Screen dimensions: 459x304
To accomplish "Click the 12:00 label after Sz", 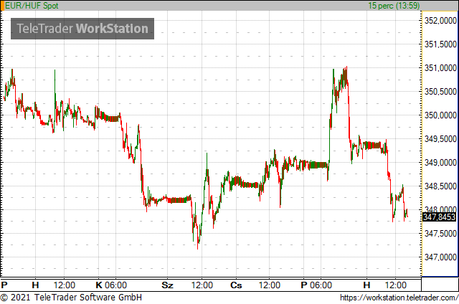I will coord(202,285).
